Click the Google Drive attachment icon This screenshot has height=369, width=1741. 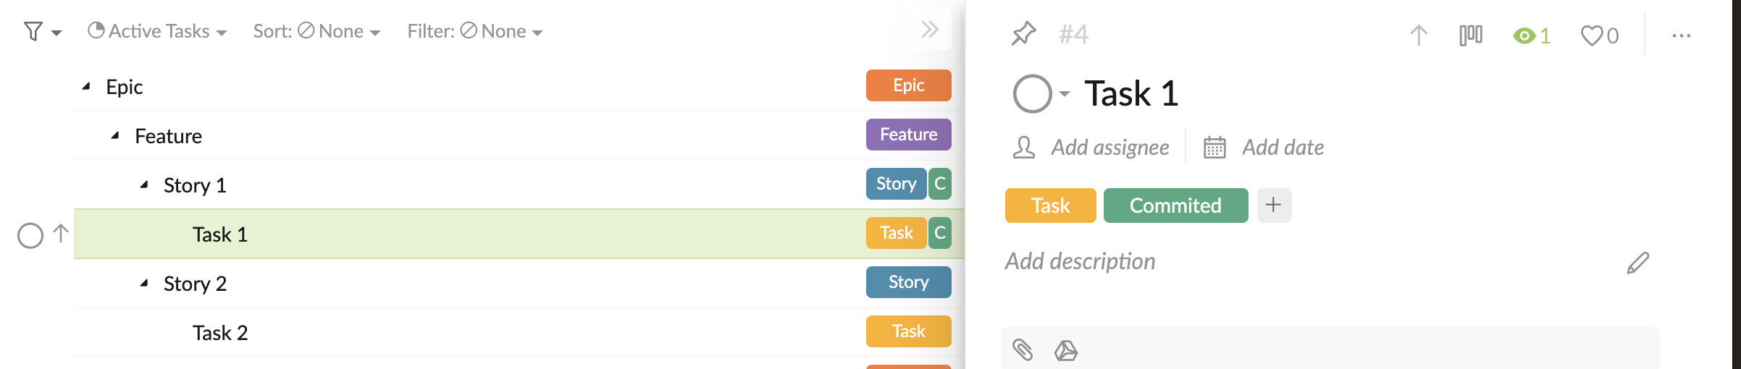pyautogui.click(x=1065, y=351)
